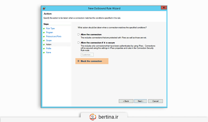The height and width of the screenshot is (122, 208).
Task: Click the green bullet beside Profile
Action: click(x=44, y=49)
